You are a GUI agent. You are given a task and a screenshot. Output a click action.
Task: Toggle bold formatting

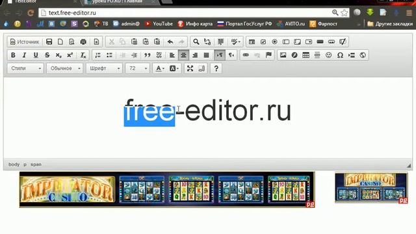[x=13, y=55]
